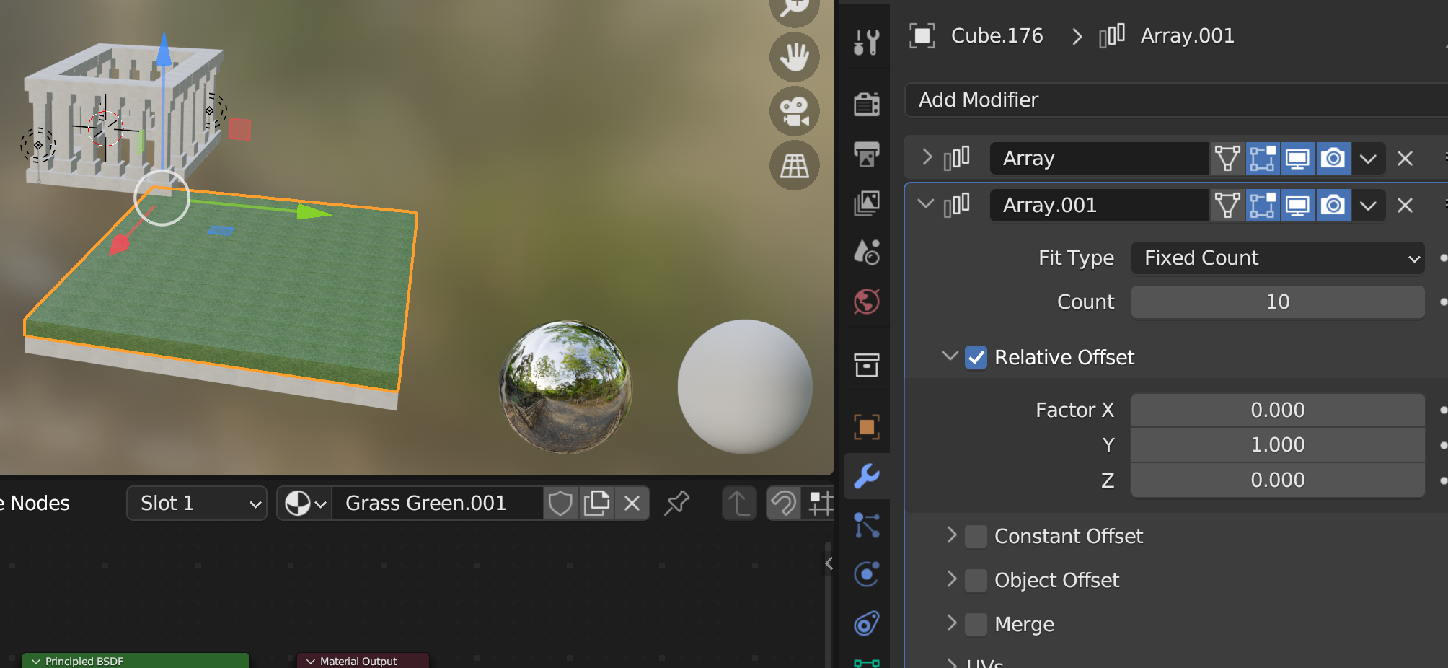The image size is (1448, 668).
Task: Open the Output properties tab
Action: 866,154
